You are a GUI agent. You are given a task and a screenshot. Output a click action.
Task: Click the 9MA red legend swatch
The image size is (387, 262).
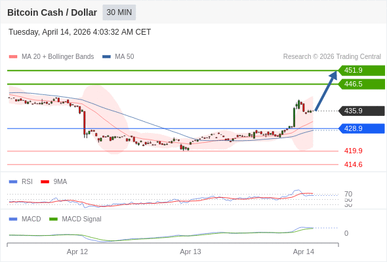click(45, 182)
